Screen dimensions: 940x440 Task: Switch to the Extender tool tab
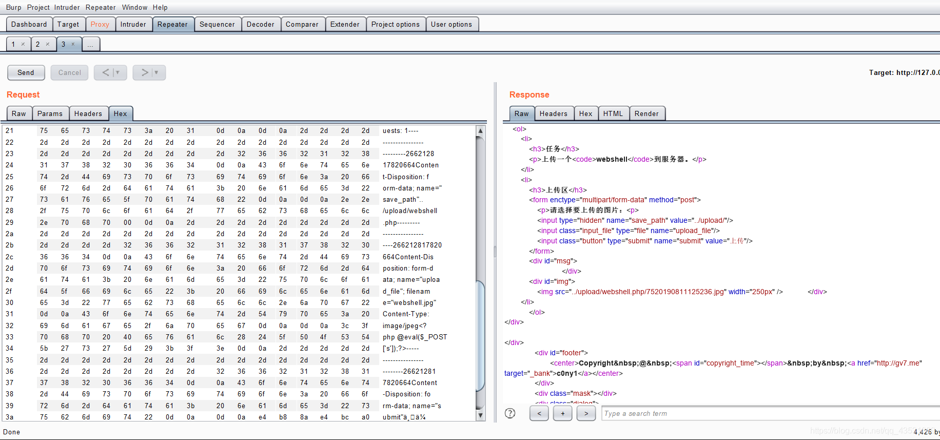point(345,24)
